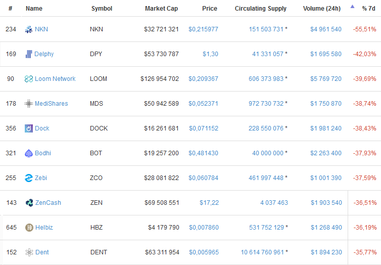Click Dent price $0,005965
This screenshot has width=381, height=265.
point(204,252)
